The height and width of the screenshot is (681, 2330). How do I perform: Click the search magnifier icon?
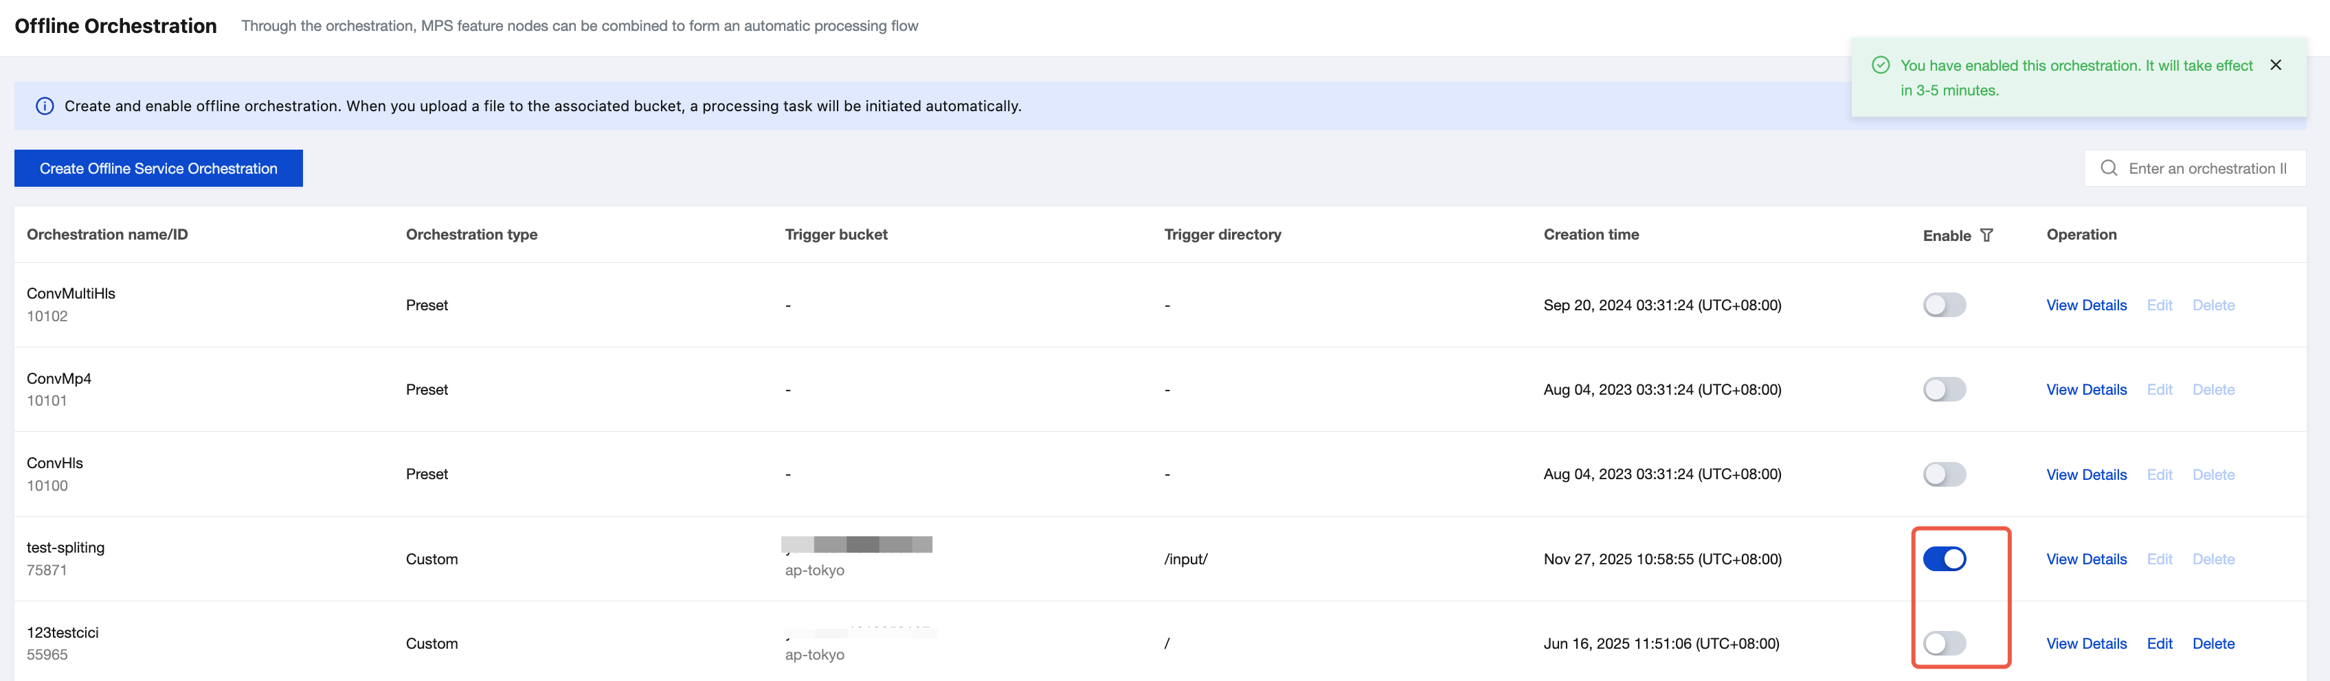coord(2108,168)
